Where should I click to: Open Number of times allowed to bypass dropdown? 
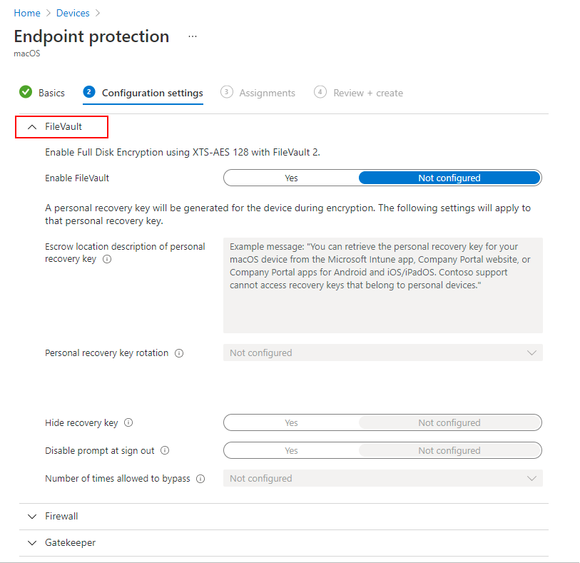point(382,479)
